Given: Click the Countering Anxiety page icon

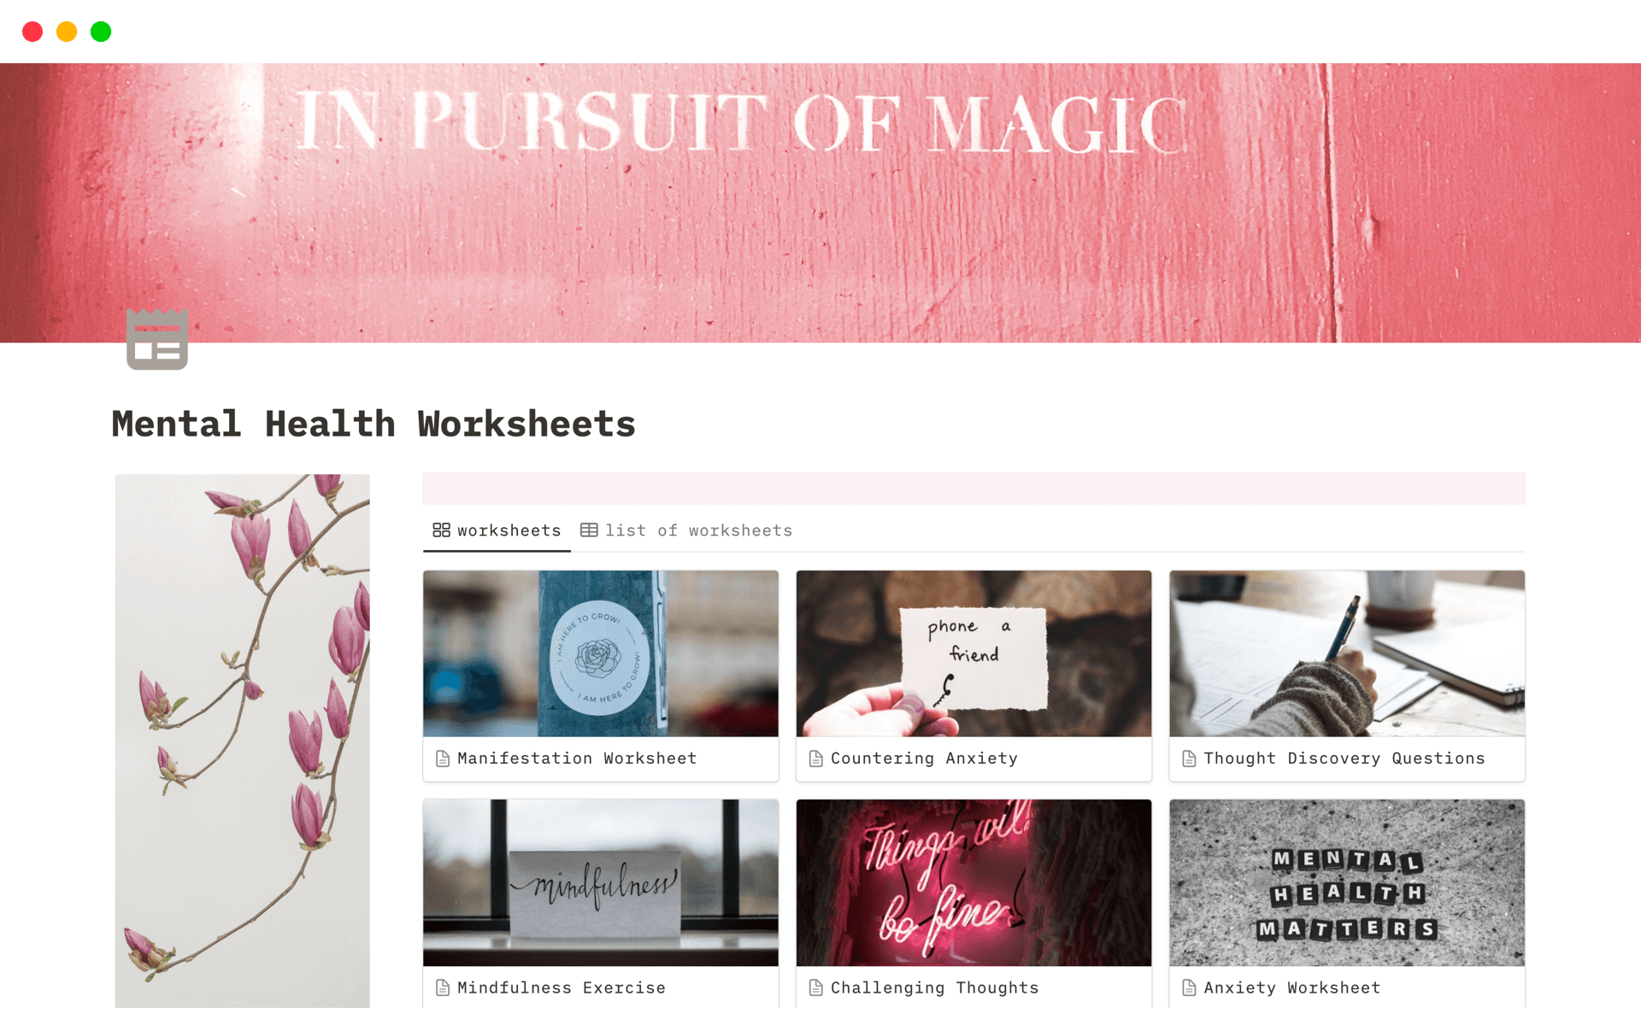Looking at the screenshot, I should coord(816,758).
